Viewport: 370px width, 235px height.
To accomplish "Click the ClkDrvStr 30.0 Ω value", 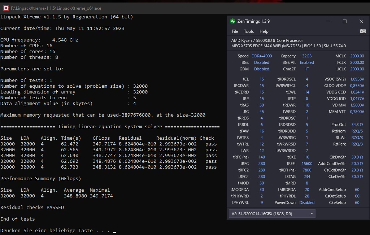I will [x=357, y=157].
